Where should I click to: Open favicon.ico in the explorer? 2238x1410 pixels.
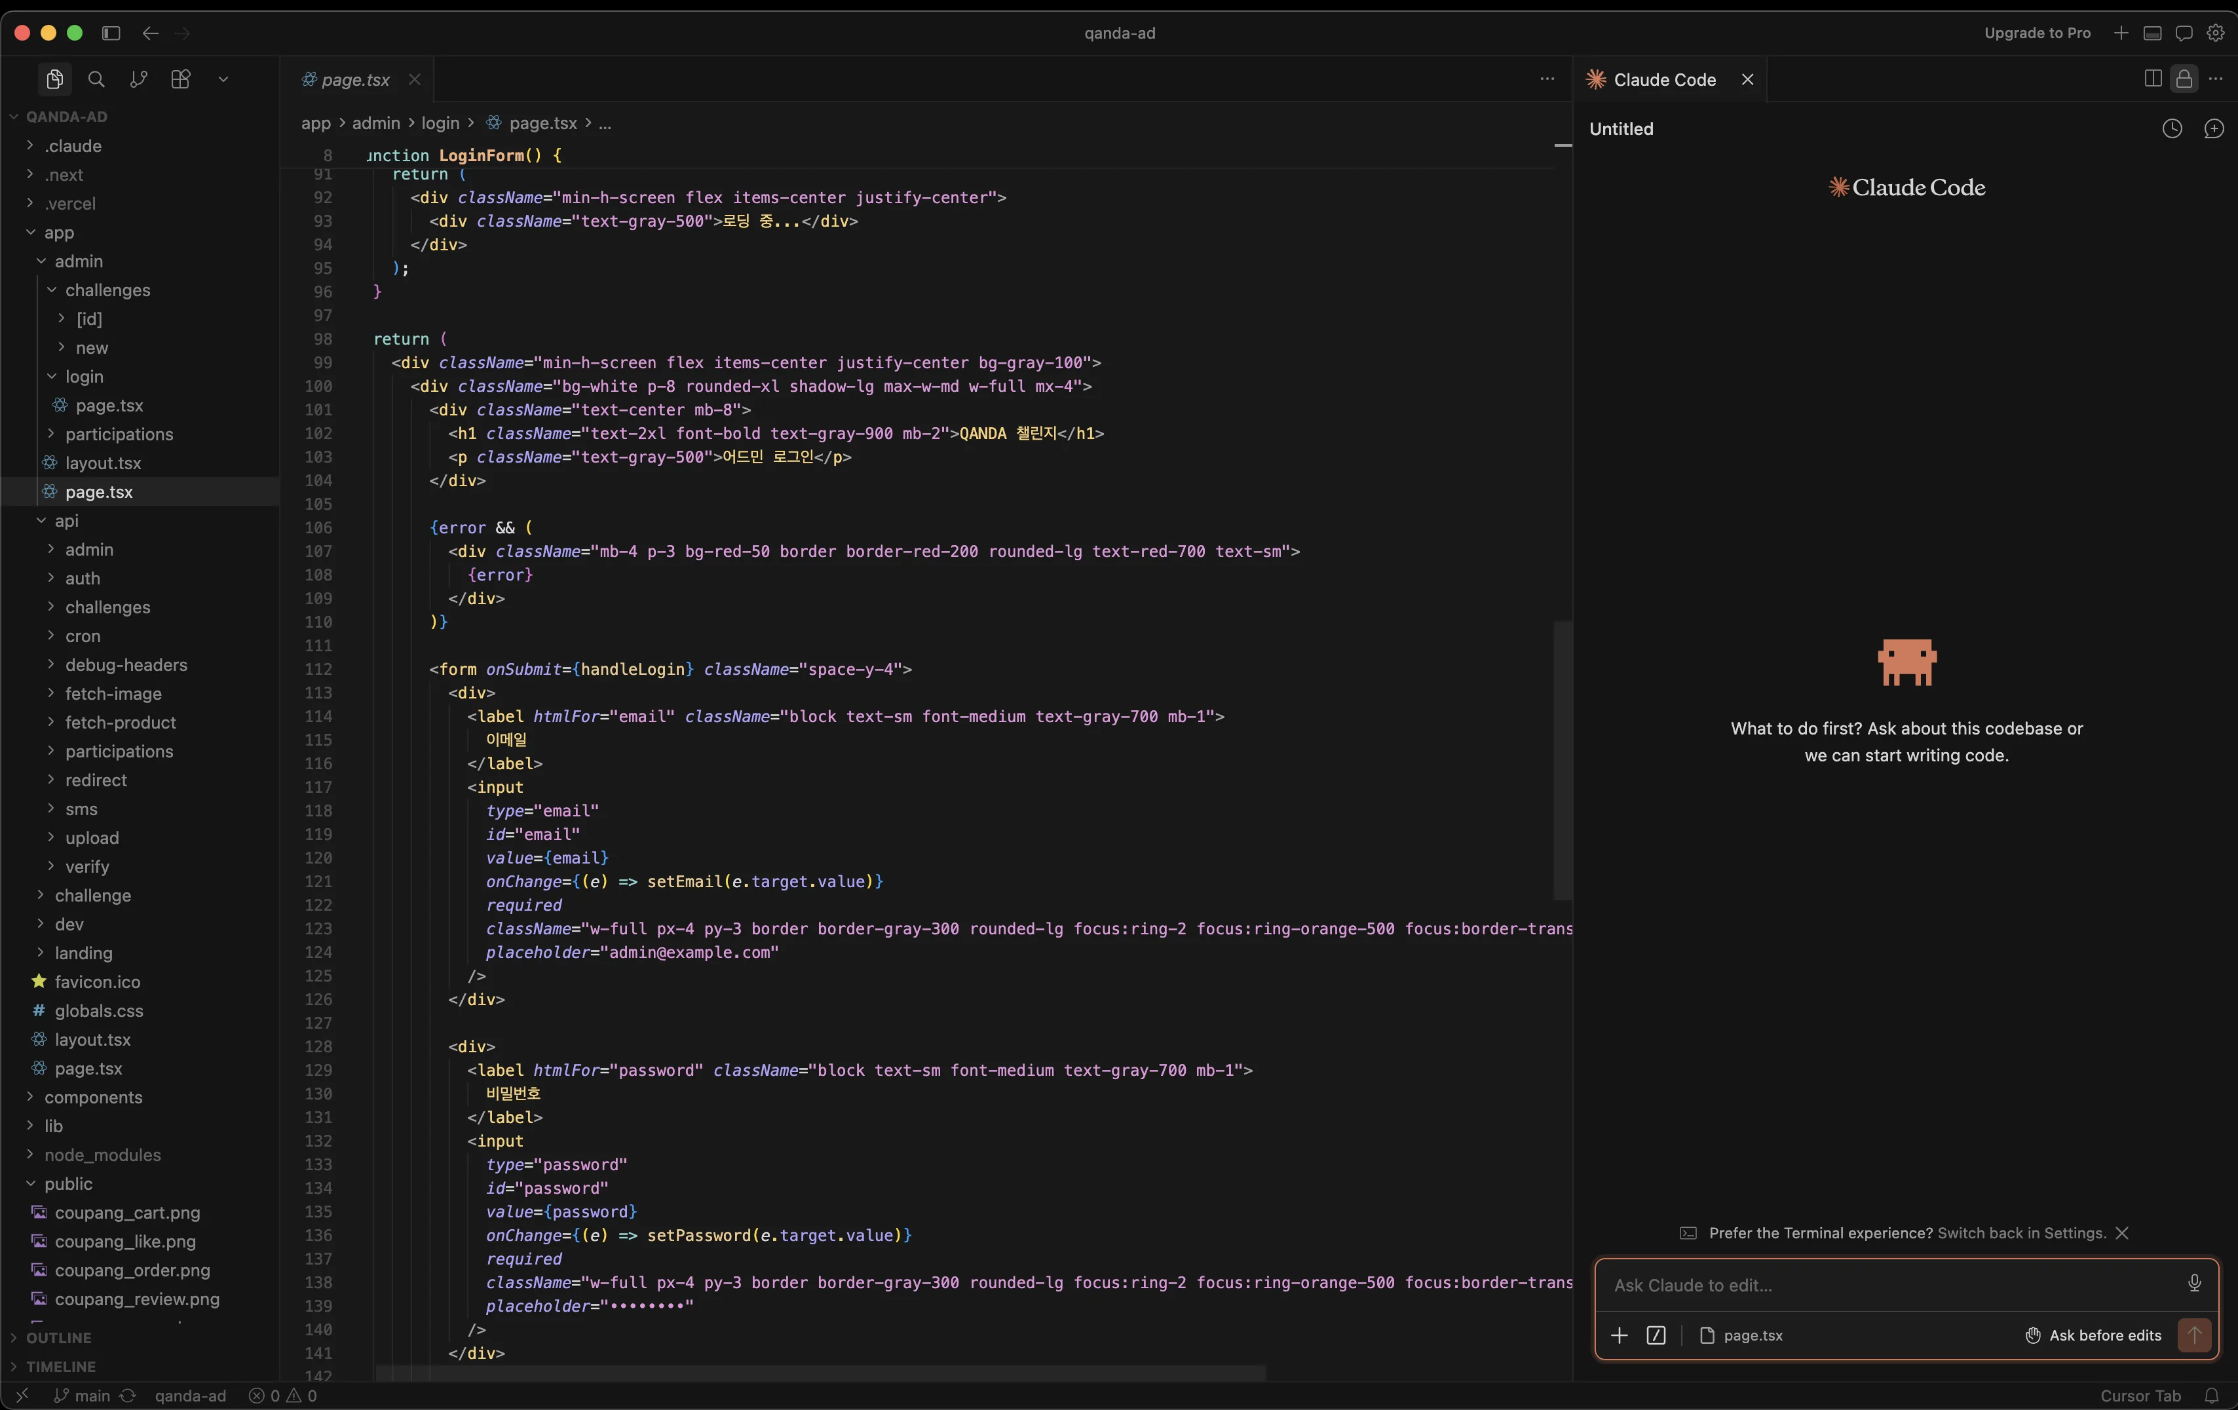coord(140,981)
